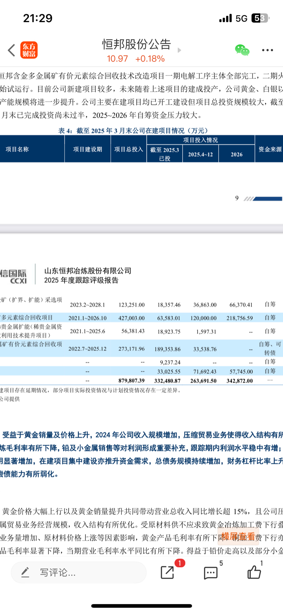
Task: Select the 自筹、可转债 funding cell
Action: click(270, 349)
